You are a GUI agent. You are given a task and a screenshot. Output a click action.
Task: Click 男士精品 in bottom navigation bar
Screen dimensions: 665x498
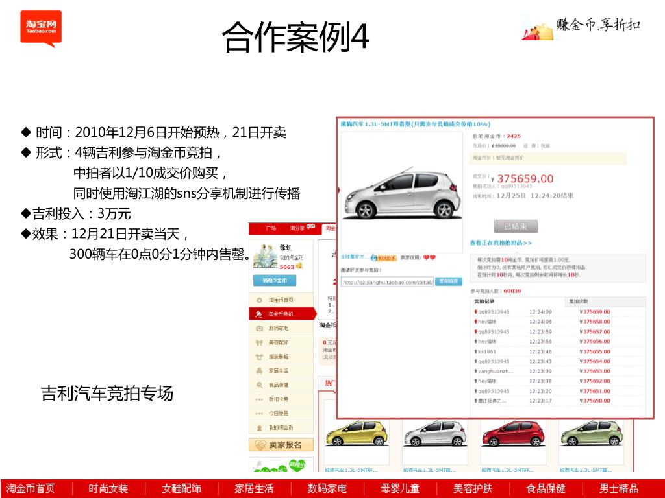619,489
